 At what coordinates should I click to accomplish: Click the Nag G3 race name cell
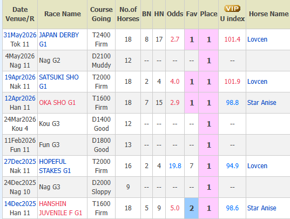63,187
